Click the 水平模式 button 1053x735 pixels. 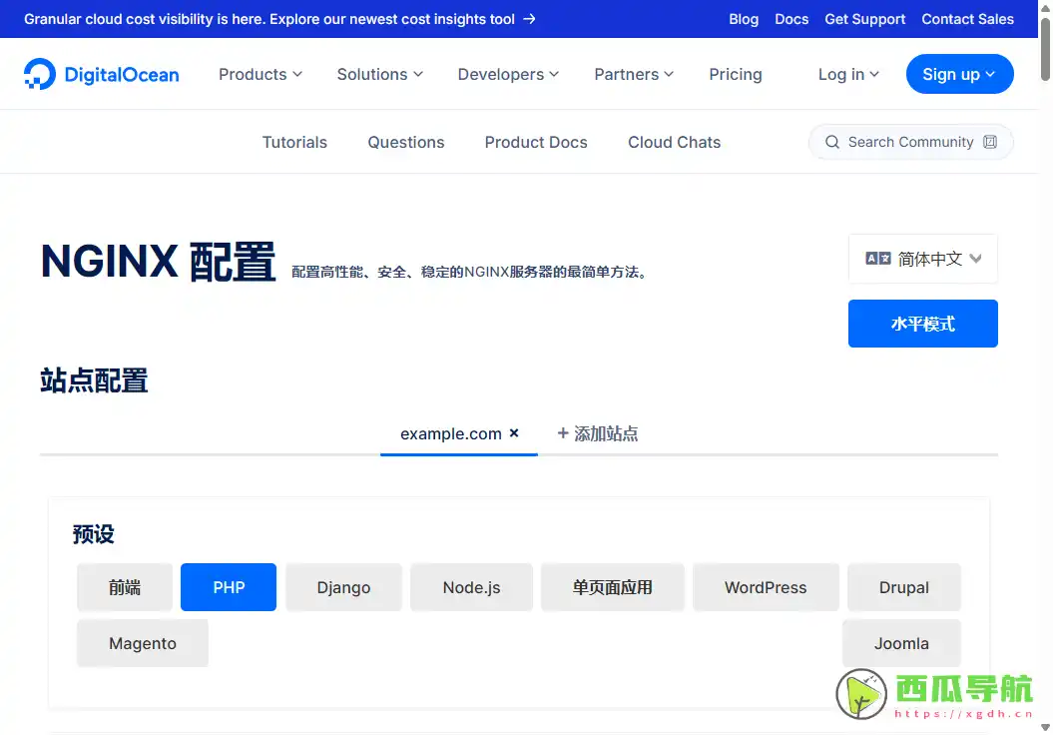922,323
